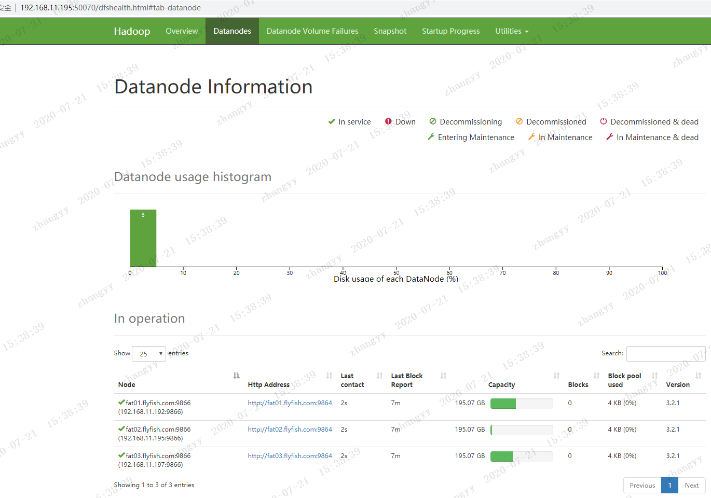Viewport: 711px width, 498px height.
Task: Sort by Last contact column icon
Action: click(379, 376)
